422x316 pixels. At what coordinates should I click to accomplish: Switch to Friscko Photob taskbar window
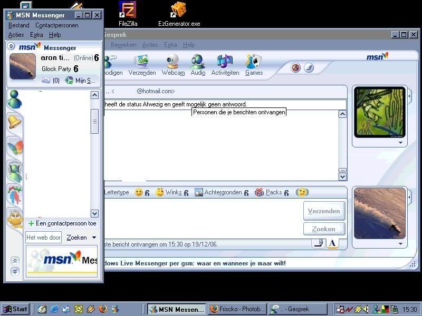pos(237,309)
